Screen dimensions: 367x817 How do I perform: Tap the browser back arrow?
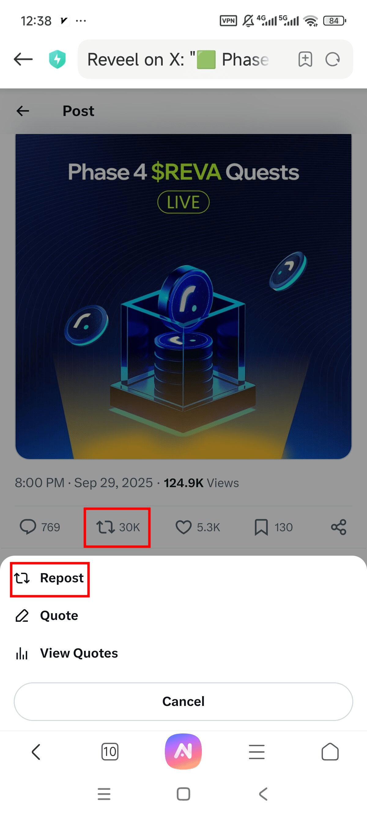click(x=23, y=59)
